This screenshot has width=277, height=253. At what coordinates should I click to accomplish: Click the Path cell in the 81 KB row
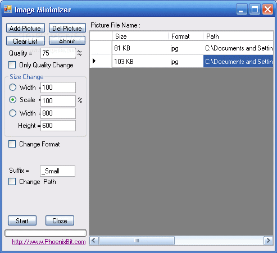[x=238, y=48]
